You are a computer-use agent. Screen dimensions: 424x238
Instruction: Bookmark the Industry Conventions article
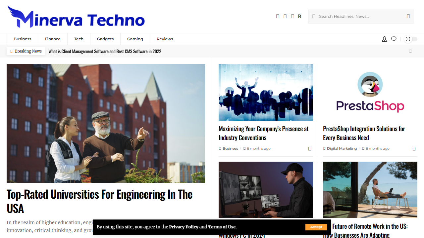(x=310, y=149)
